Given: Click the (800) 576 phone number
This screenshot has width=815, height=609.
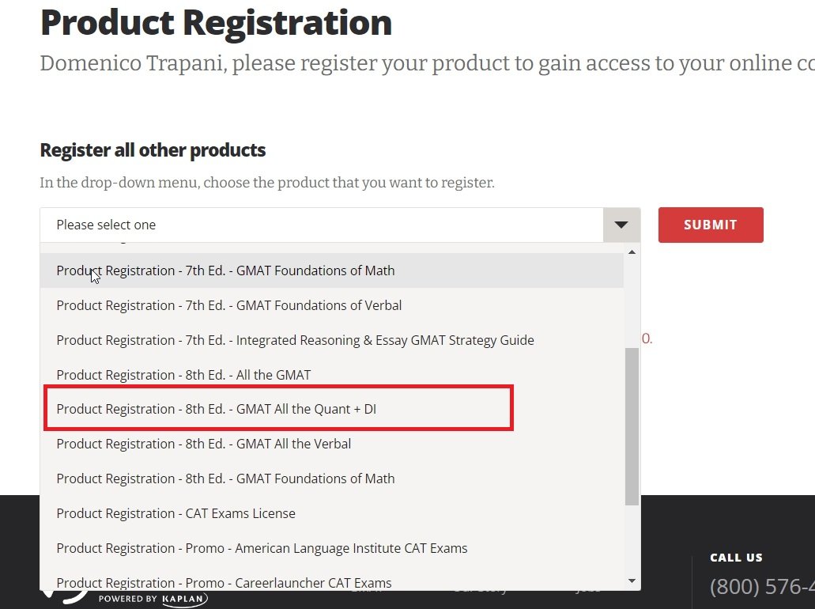Looking at the screenshot, I should [x=761, y=587].
